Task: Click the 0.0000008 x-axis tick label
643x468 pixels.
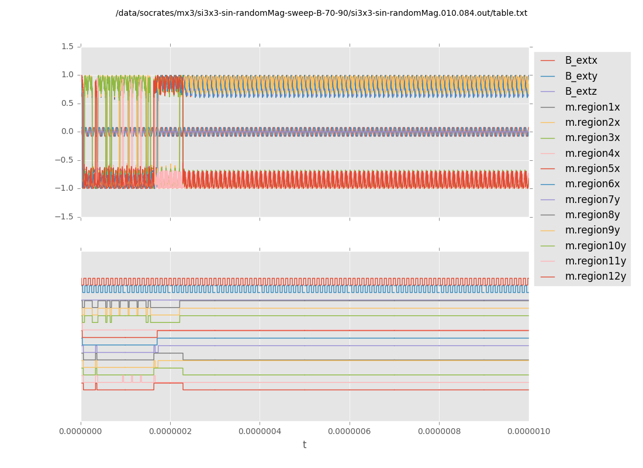Action: click(x=439, y=432)
